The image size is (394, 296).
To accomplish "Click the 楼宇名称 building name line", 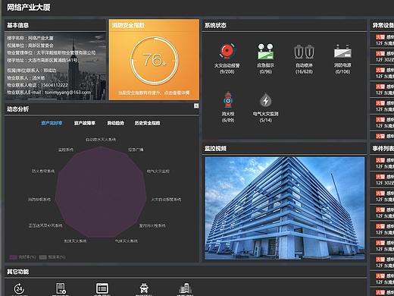I will 30,38.
